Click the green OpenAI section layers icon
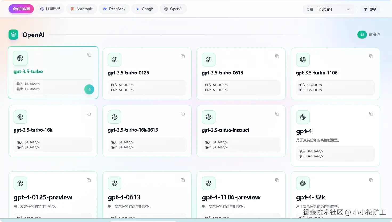Image resolution: width=392 pixels, height=222 pixels. [x=13, y=35]
